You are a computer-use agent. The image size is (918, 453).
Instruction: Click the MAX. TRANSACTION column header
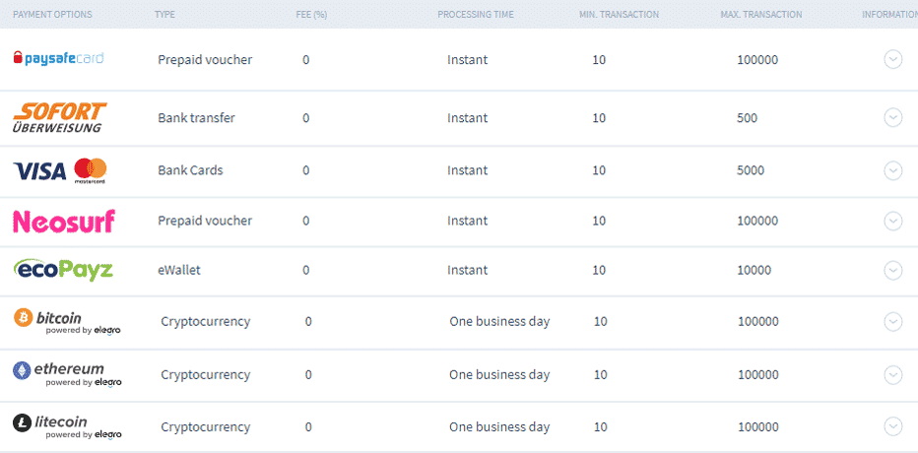[x=761, y=15]
